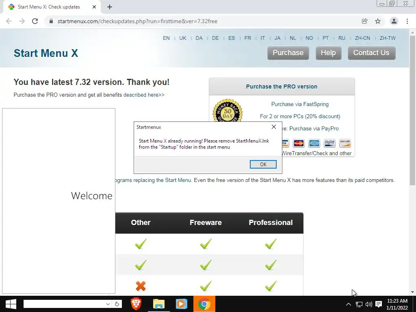Open File Explorer from taskbar
Viewport: 416px width, 312px height.
tap(159, 304)
